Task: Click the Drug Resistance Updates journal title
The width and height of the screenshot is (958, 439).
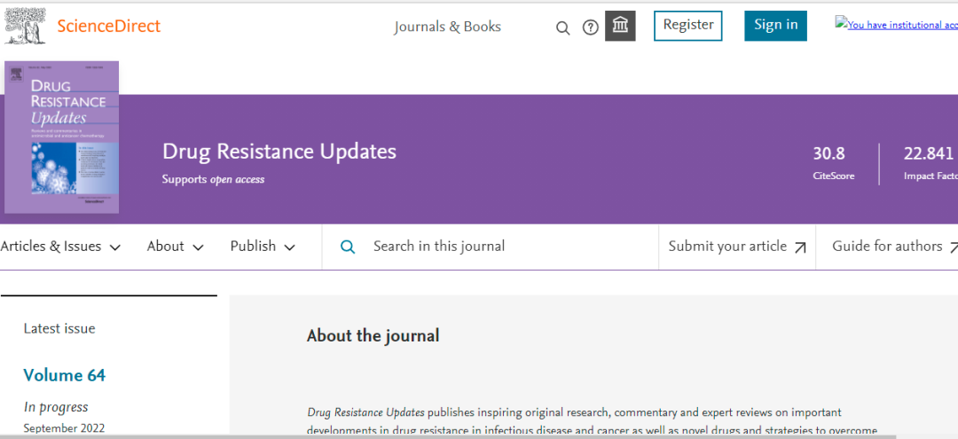Action: click(x=279, y=152)
